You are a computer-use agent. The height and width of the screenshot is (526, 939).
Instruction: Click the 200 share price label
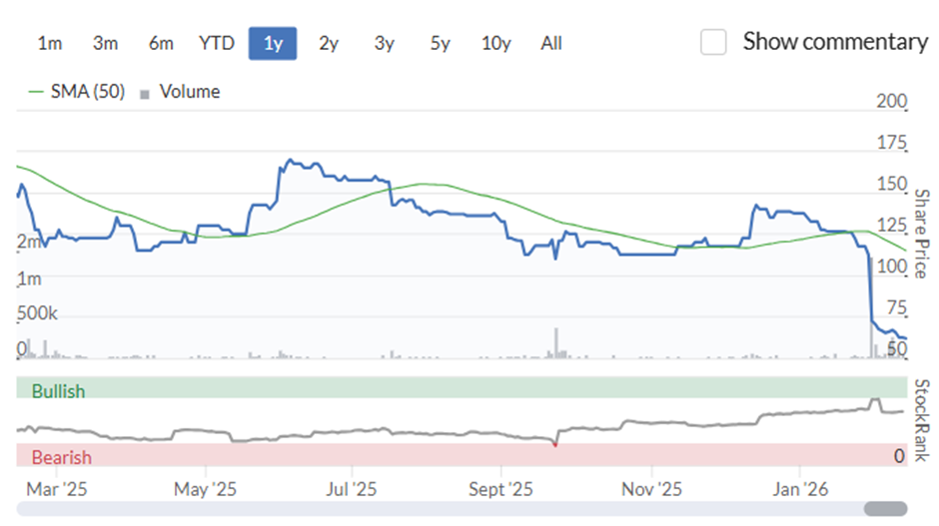[892, 101]
